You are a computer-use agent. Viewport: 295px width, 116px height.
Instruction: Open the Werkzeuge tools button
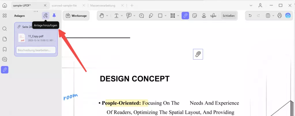[x=76, y=16]
